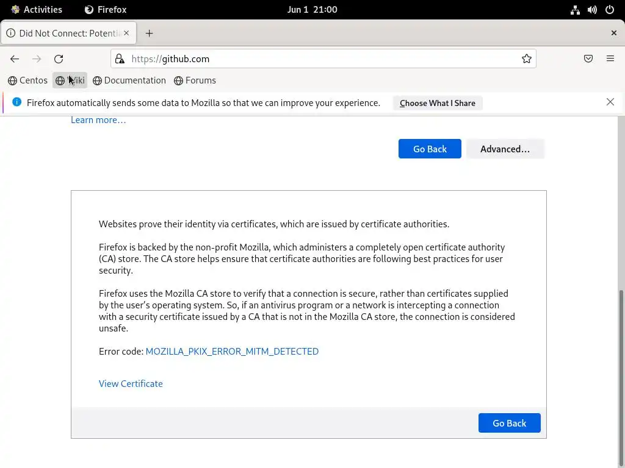Open the power menu icon

(x=610, y=10)
